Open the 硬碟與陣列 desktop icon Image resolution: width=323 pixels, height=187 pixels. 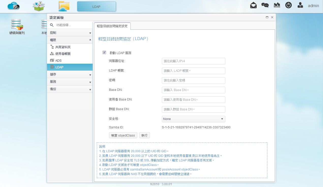pyautogui.click(x=17, y=27)
